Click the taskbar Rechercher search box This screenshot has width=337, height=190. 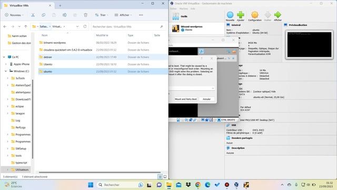(120, 185)
